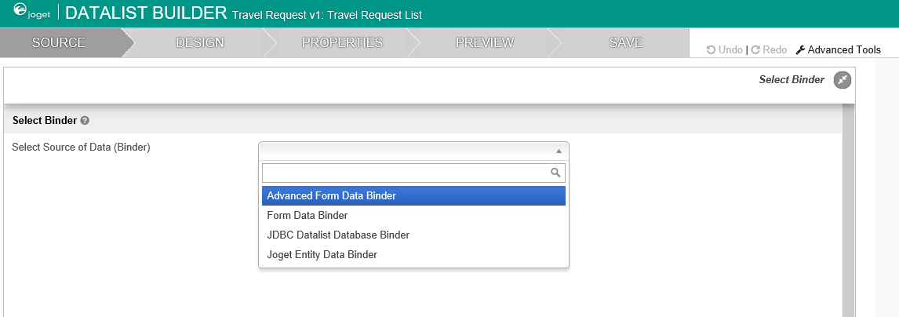Redo the last undone change
This screenshot has width=899, height=317.
[x=769, y=49]
